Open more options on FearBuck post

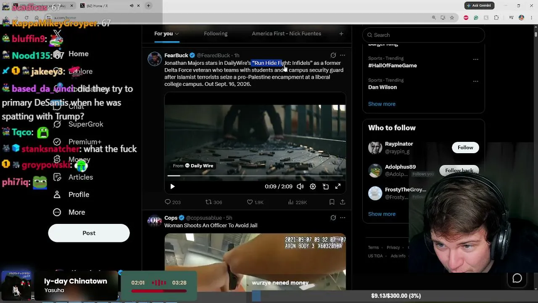tap(343, 55)
